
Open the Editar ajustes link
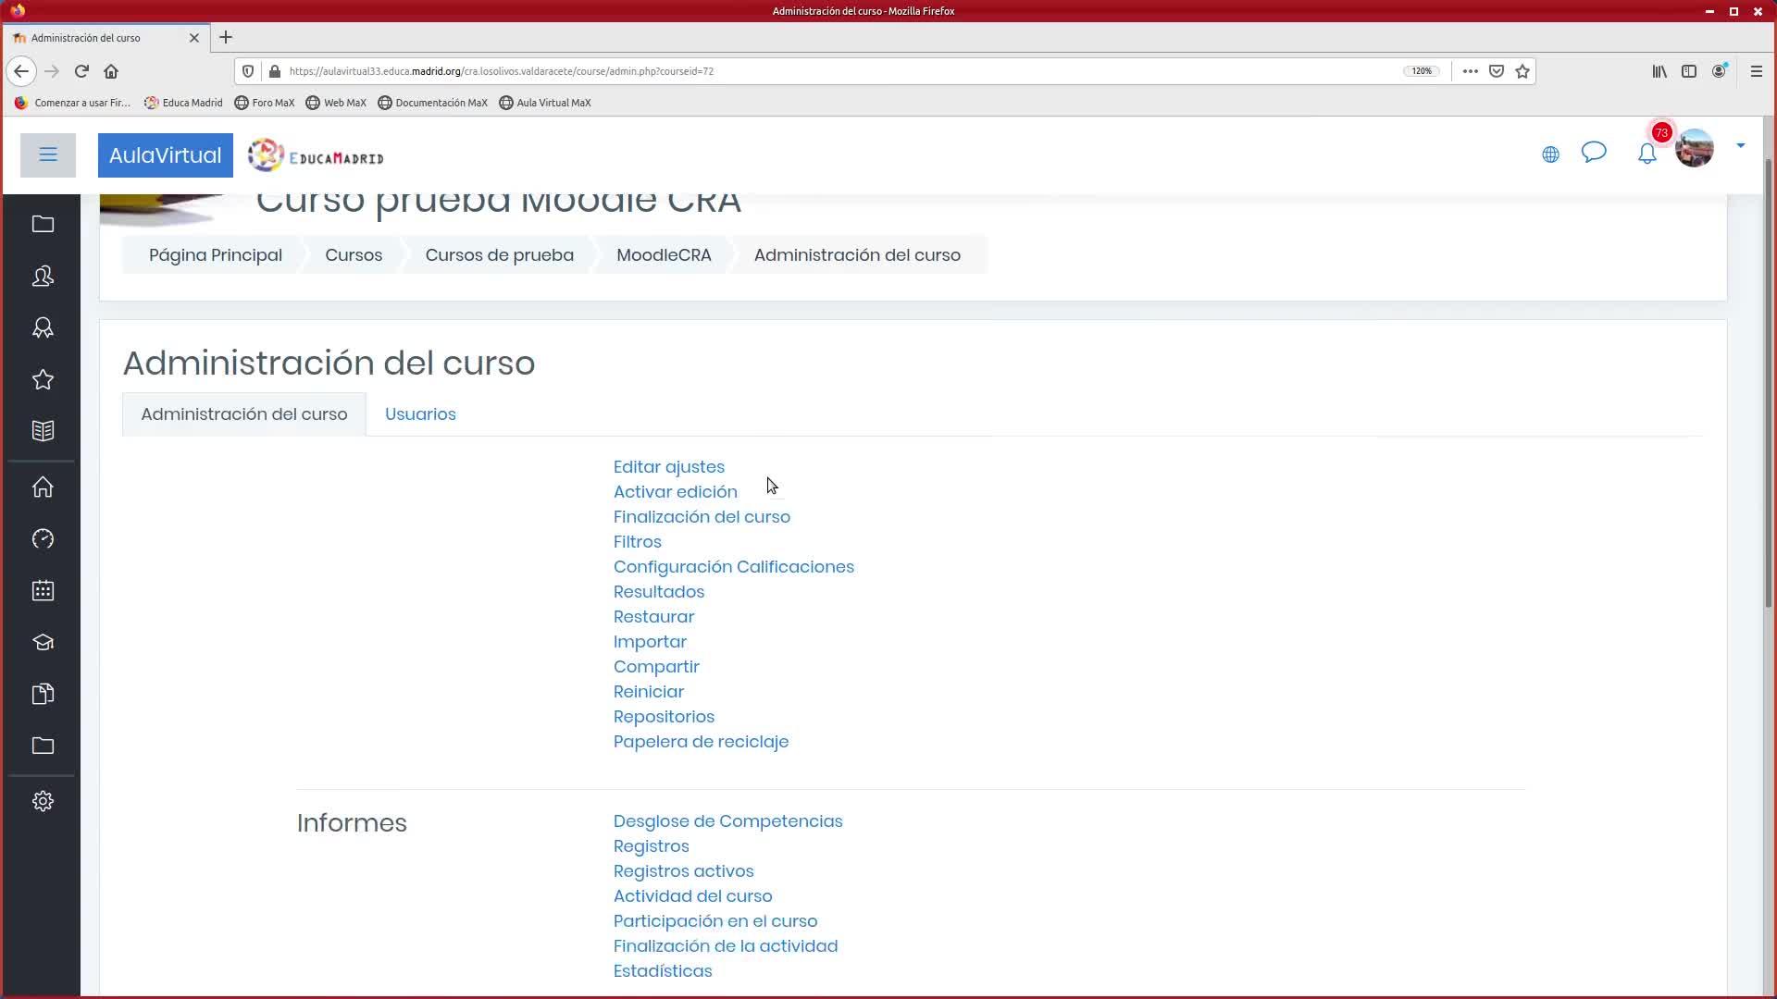(x=668, y=467)
